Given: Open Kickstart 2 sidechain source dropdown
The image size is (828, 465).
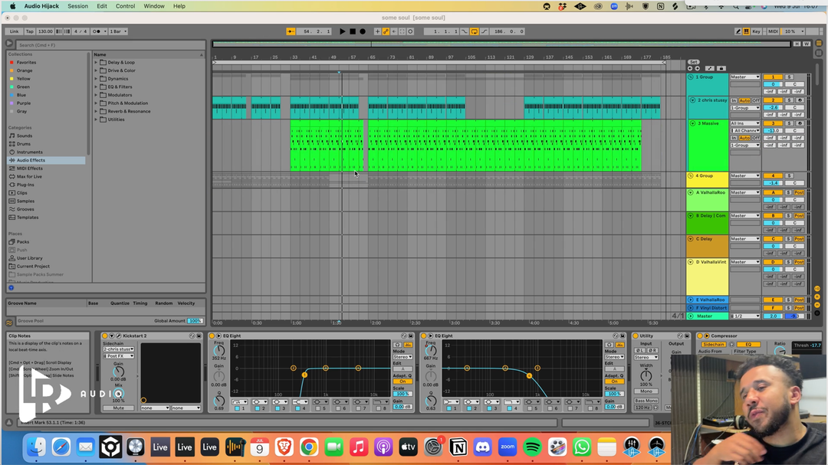Looking at the screenshot, I should [x=118, y=349].
